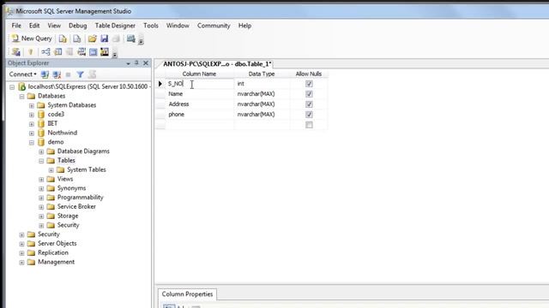Select the BET database in the tree
Image resolution: width=549 pixels, height=308 pixels.
click(52, 123)
